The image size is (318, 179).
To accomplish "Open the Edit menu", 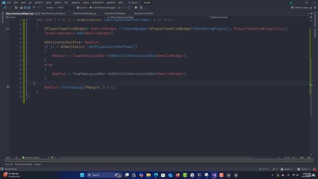I will pos(16,2).
